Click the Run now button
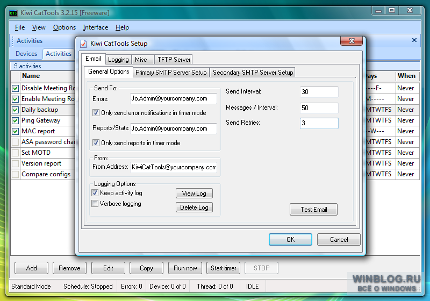The image size is (430, 301). pos(185,268)
